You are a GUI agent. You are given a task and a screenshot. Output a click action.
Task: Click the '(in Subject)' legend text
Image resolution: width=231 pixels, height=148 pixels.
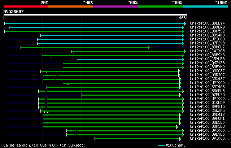[x=73, y=145]
